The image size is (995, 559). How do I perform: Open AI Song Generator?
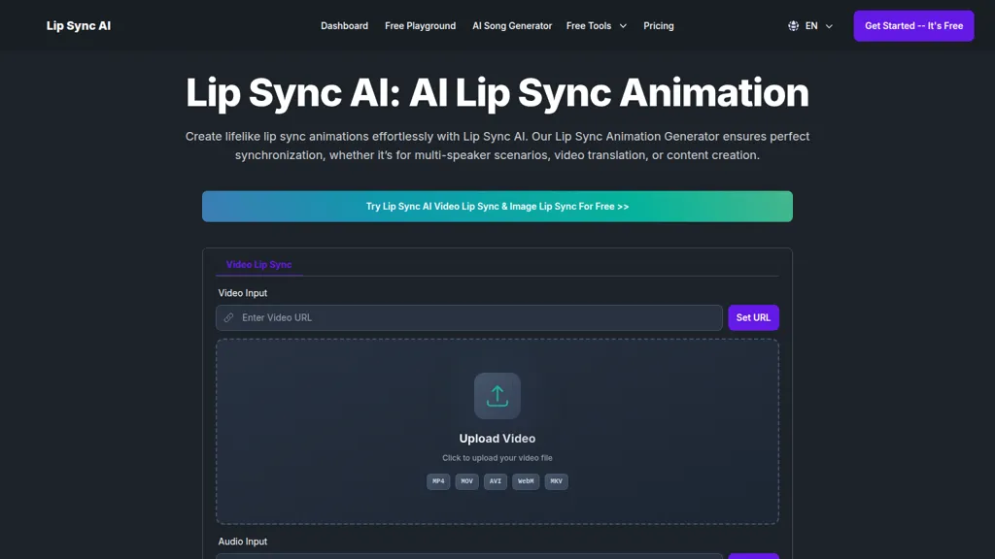pyautogui.click(x=511, y=26)
